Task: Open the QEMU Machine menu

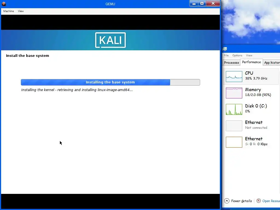Action: pyautogui.click(x=8, y=11)
